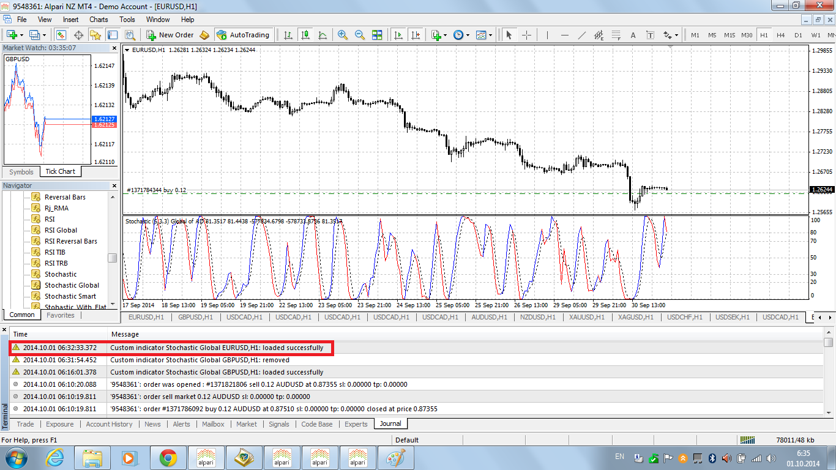This screenshot has width=836, height=470.
Task: Zoom out of the chart
Action: pyautogui.click(x=360, y=35)
